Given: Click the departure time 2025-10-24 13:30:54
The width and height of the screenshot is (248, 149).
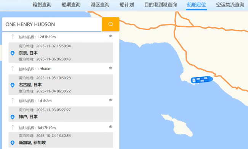Looking at the screenshot, I should 53,136.
